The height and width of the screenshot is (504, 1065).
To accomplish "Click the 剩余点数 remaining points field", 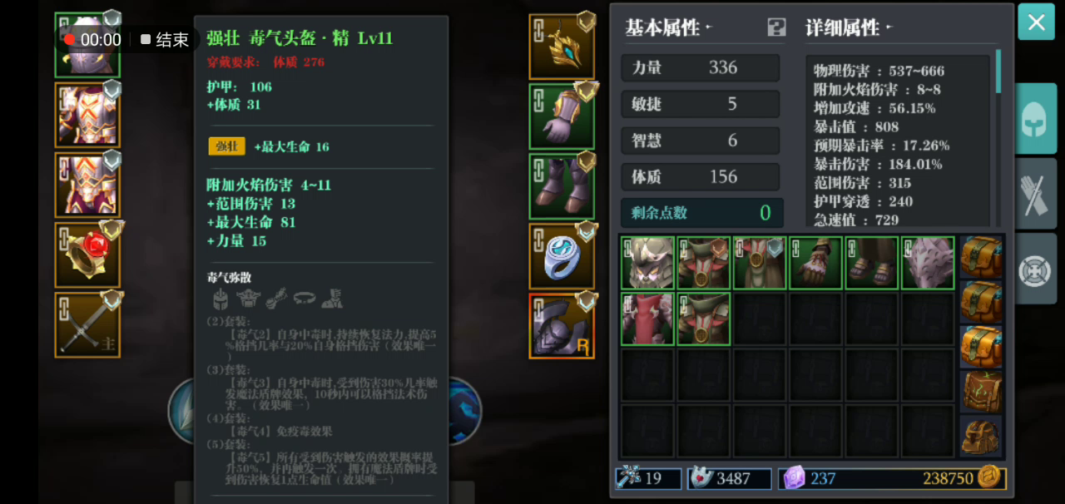I will point(702,212).
